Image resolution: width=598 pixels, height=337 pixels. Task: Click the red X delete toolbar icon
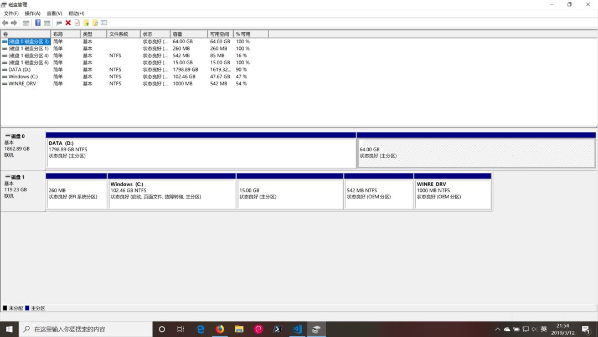pos(68,23)
